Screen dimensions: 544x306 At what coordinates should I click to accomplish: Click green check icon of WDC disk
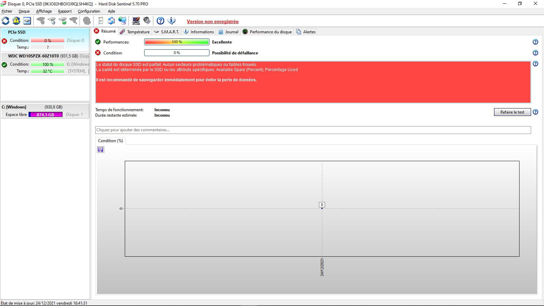(x=4, y=65)
